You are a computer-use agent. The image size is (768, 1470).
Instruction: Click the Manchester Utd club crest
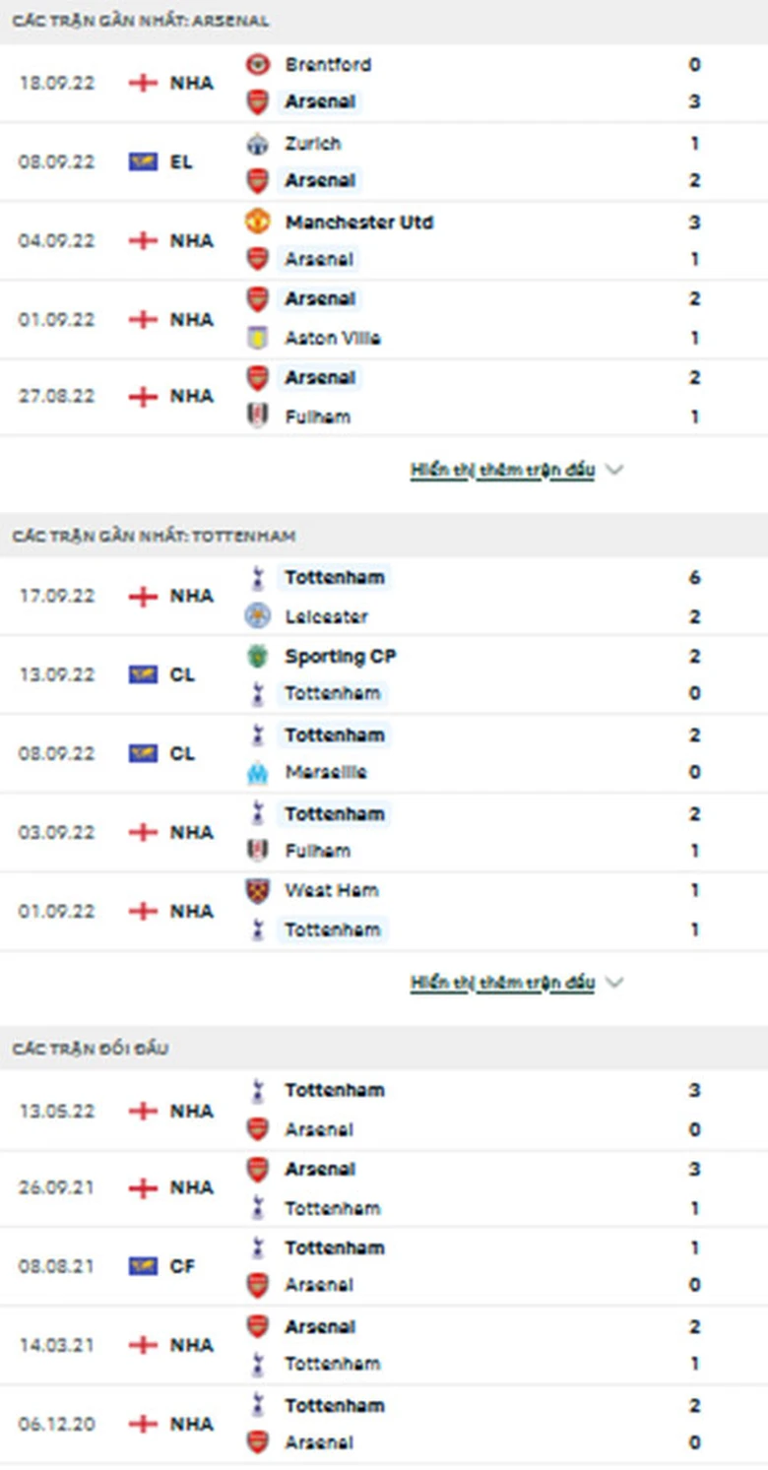tap(257, 223)
